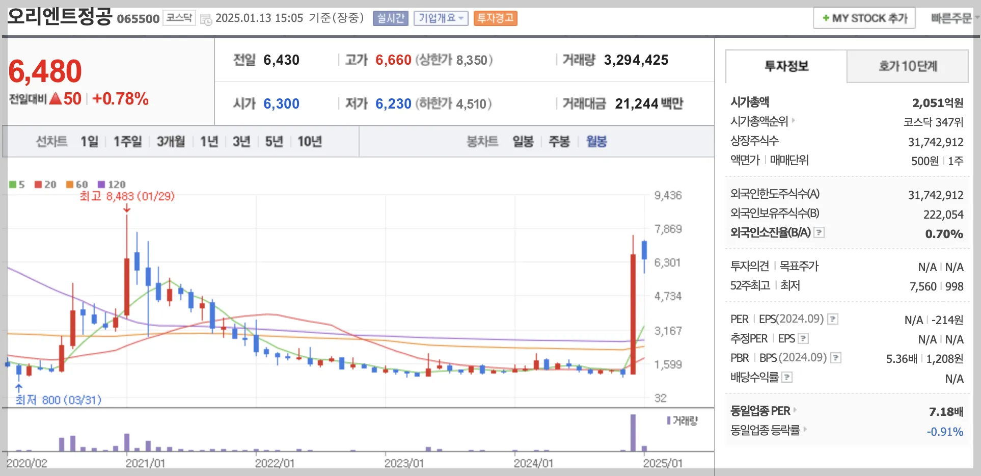Viewport: 981px width, 476px height.
Task: Click the orange 60-day moving average legend marker
Action: [70, 184]
